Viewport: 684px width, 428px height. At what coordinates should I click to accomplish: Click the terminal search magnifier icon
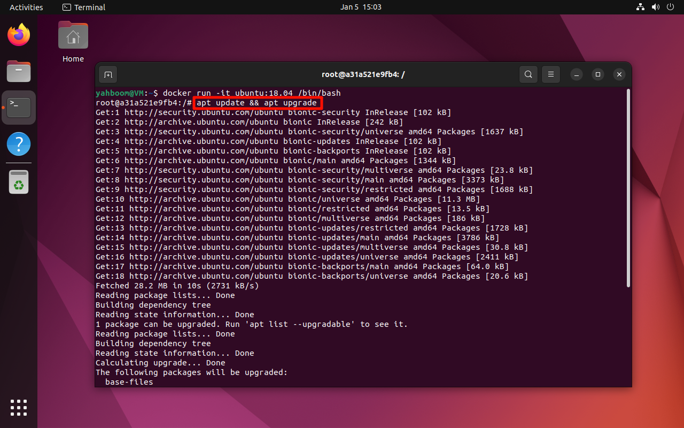point(528,74)
